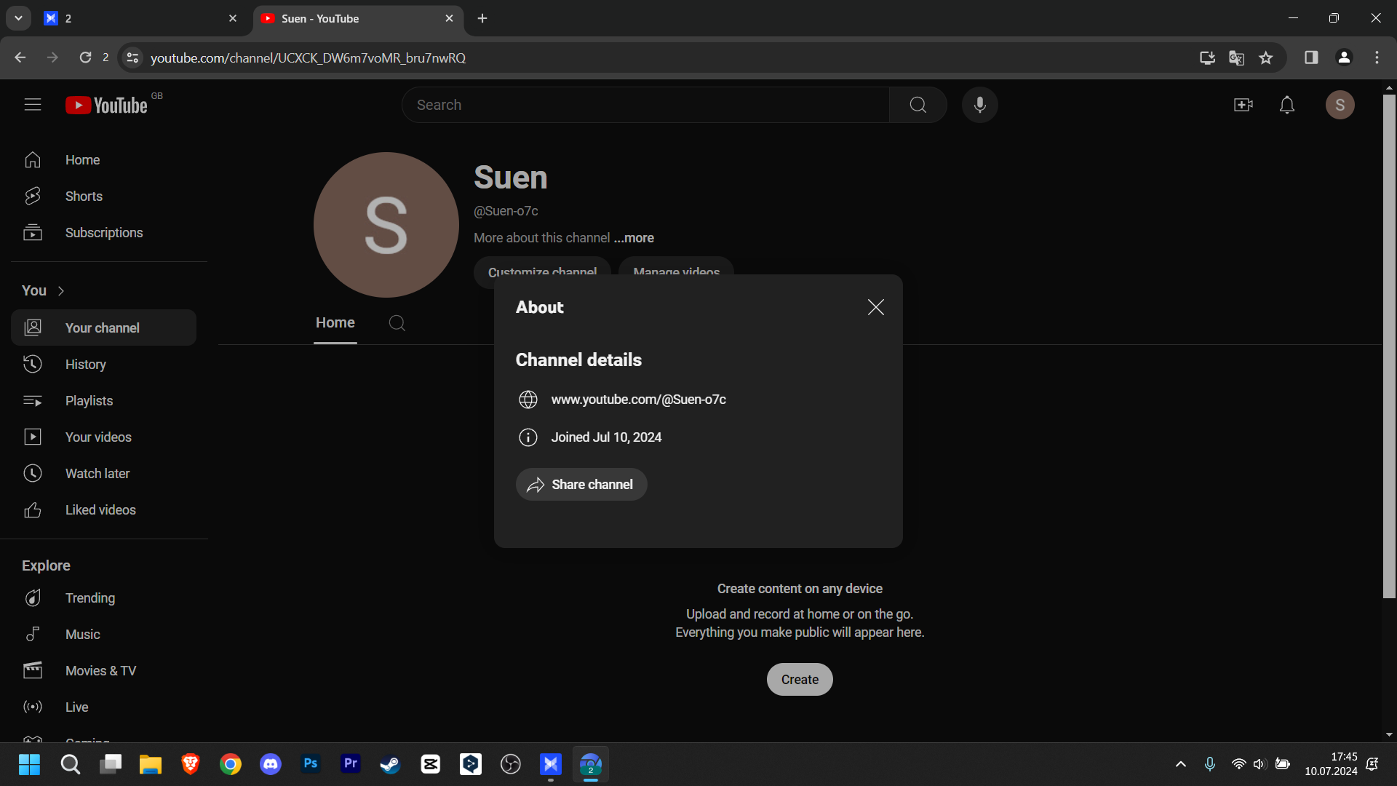Go to Home in sidebar
1397x786 pixels.
103,160
